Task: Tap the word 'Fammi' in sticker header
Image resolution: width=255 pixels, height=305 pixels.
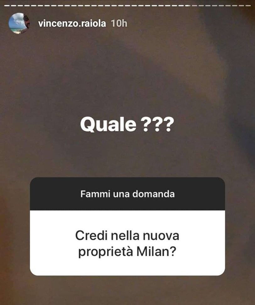Action: (x=95, y=194)
